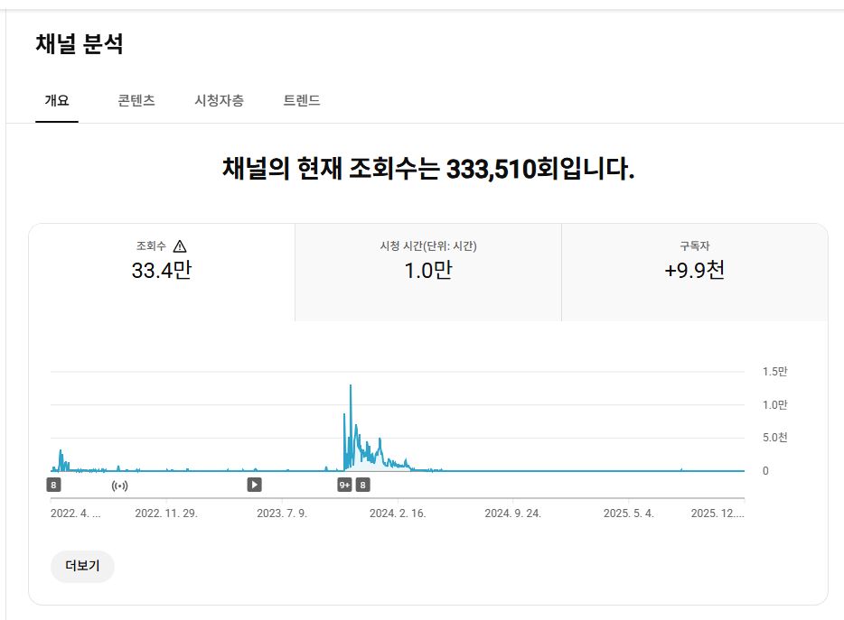Click the 8 marker badge near 2022. 4.
The width and height of the screenshot is (844, 620).
[x=54, y=485]
